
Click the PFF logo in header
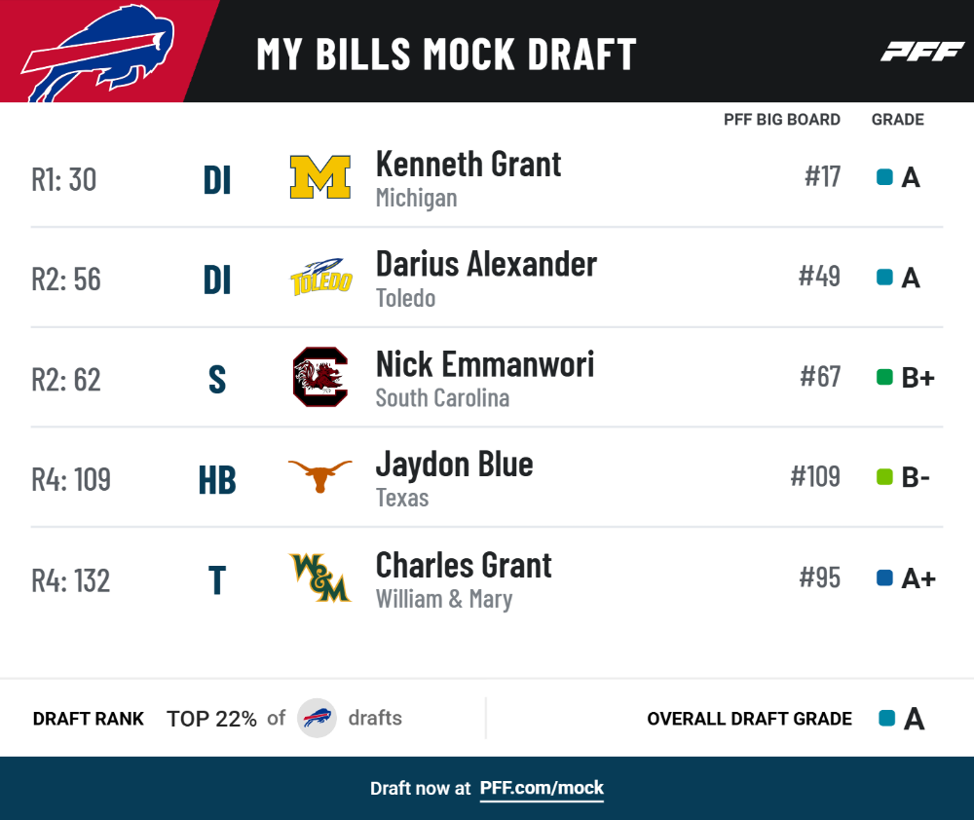click(921, 52)
